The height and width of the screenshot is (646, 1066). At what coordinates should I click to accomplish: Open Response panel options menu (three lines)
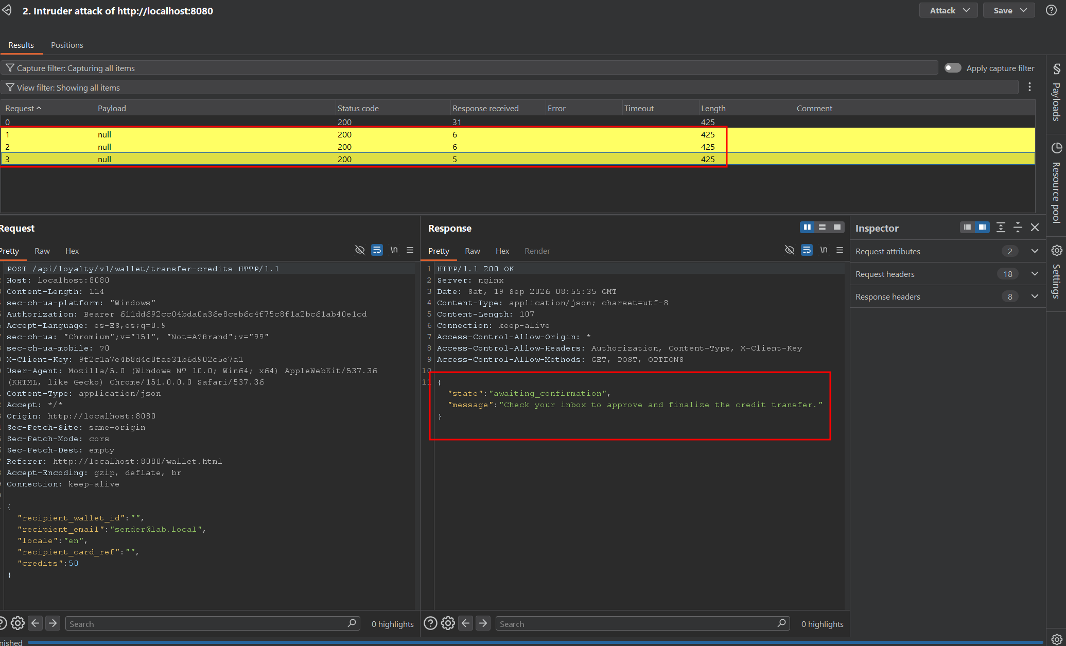point(840,250)
